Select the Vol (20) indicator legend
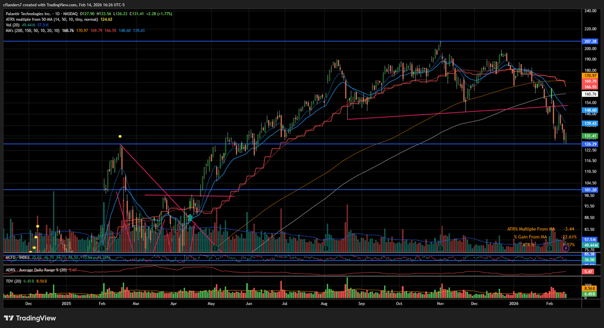The image size is (604, 328). (x=12, y=24)
